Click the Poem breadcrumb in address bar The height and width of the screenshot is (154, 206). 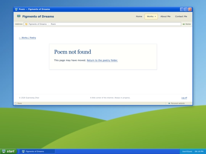[53, 24]
